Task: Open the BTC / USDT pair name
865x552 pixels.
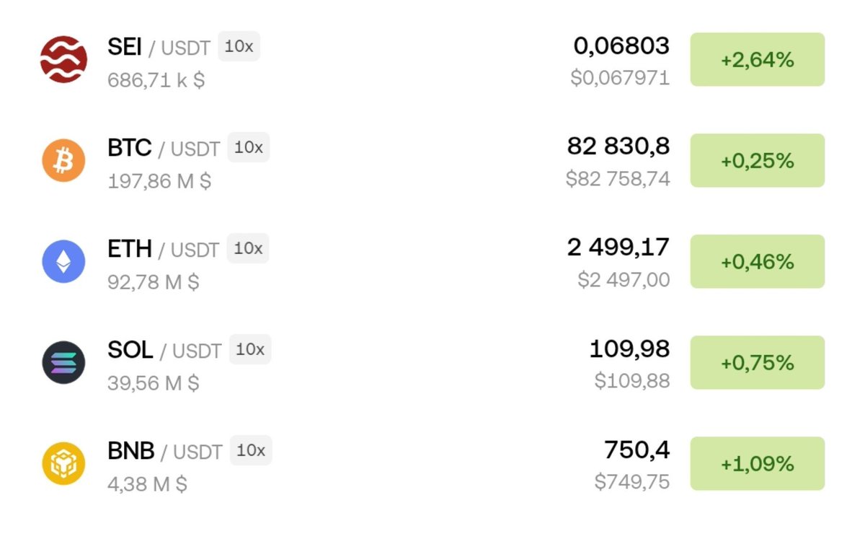Action: click(x=164, y=149)
